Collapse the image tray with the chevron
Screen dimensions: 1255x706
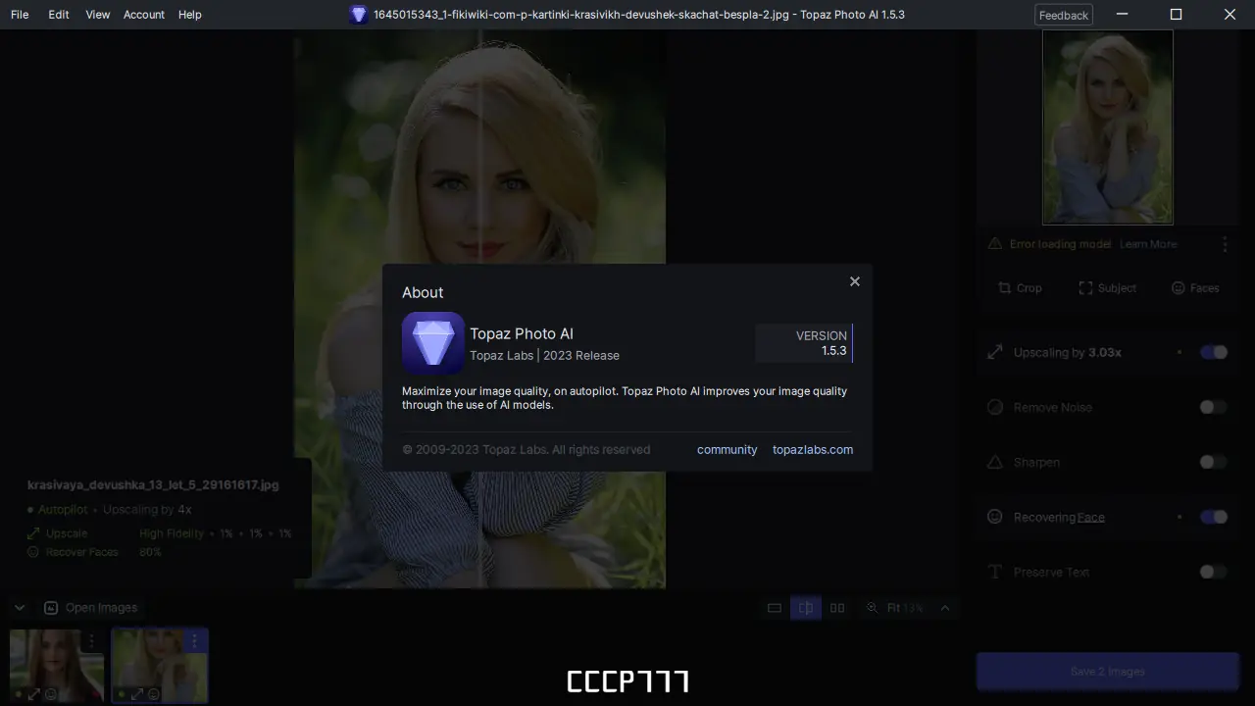(x=20, y=608)
